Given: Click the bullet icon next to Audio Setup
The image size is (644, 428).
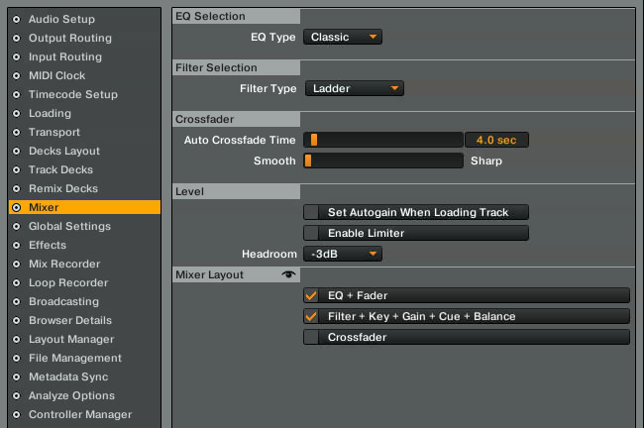Looking at the screenshot, I should click(x=17, y=19).
